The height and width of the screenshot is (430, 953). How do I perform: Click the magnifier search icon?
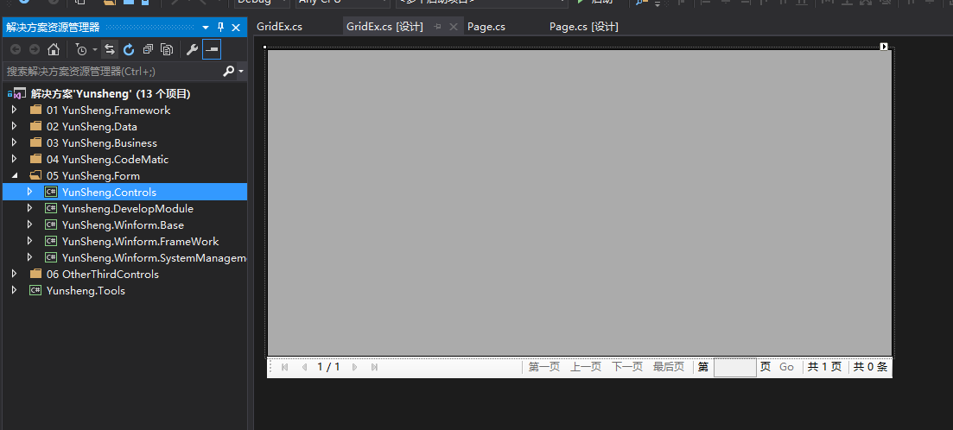click(228, 71)
